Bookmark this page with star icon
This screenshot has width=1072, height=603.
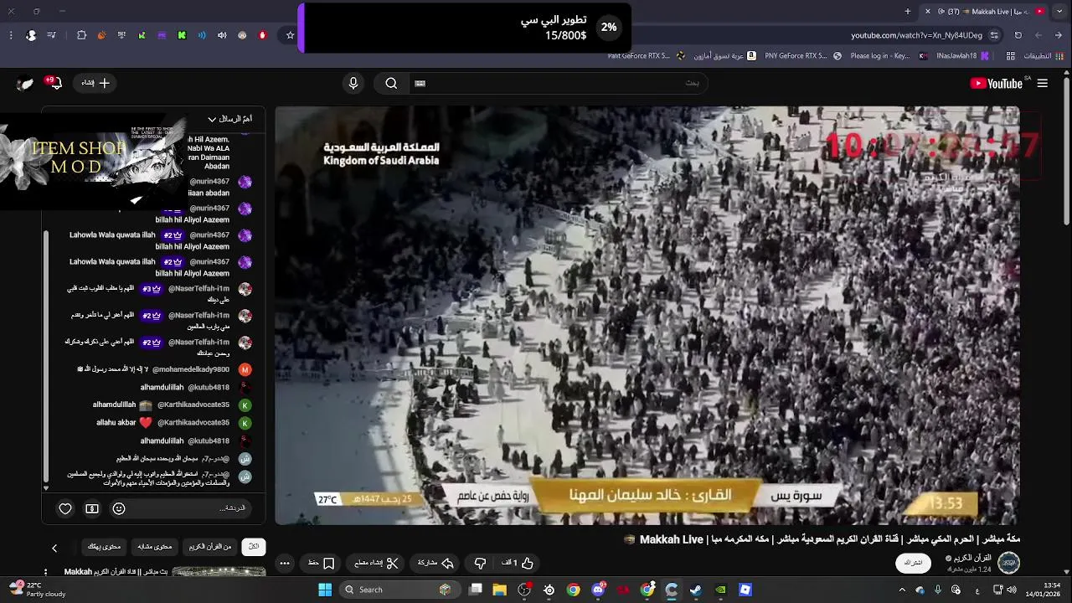coord(291,35)
